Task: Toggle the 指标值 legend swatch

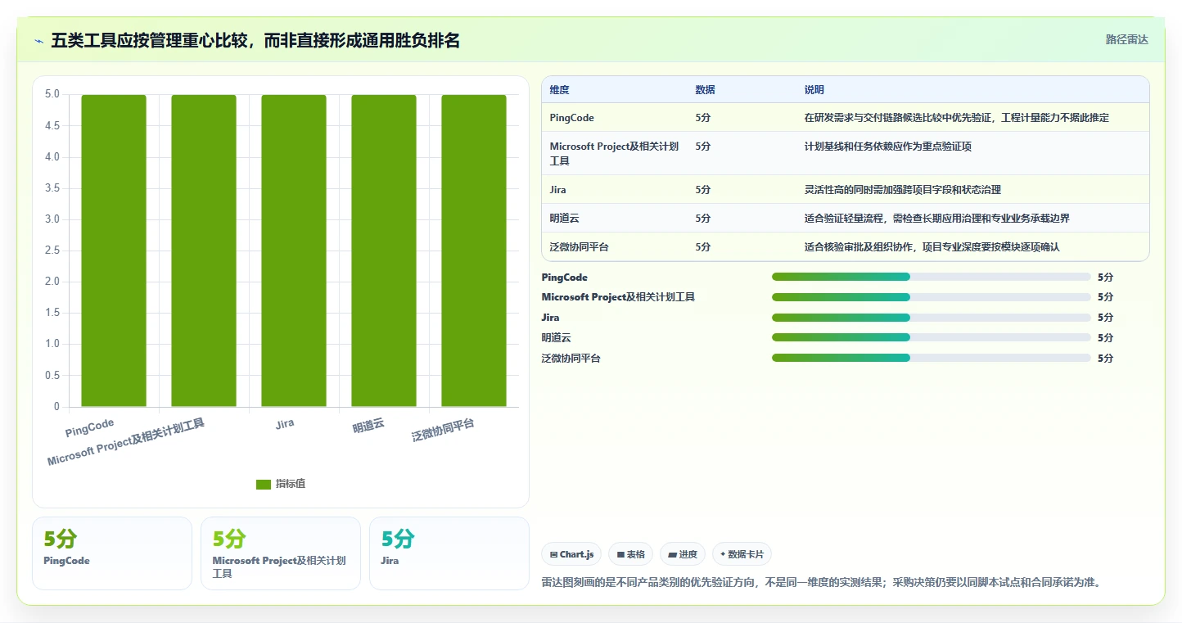Action: (264, 484)
